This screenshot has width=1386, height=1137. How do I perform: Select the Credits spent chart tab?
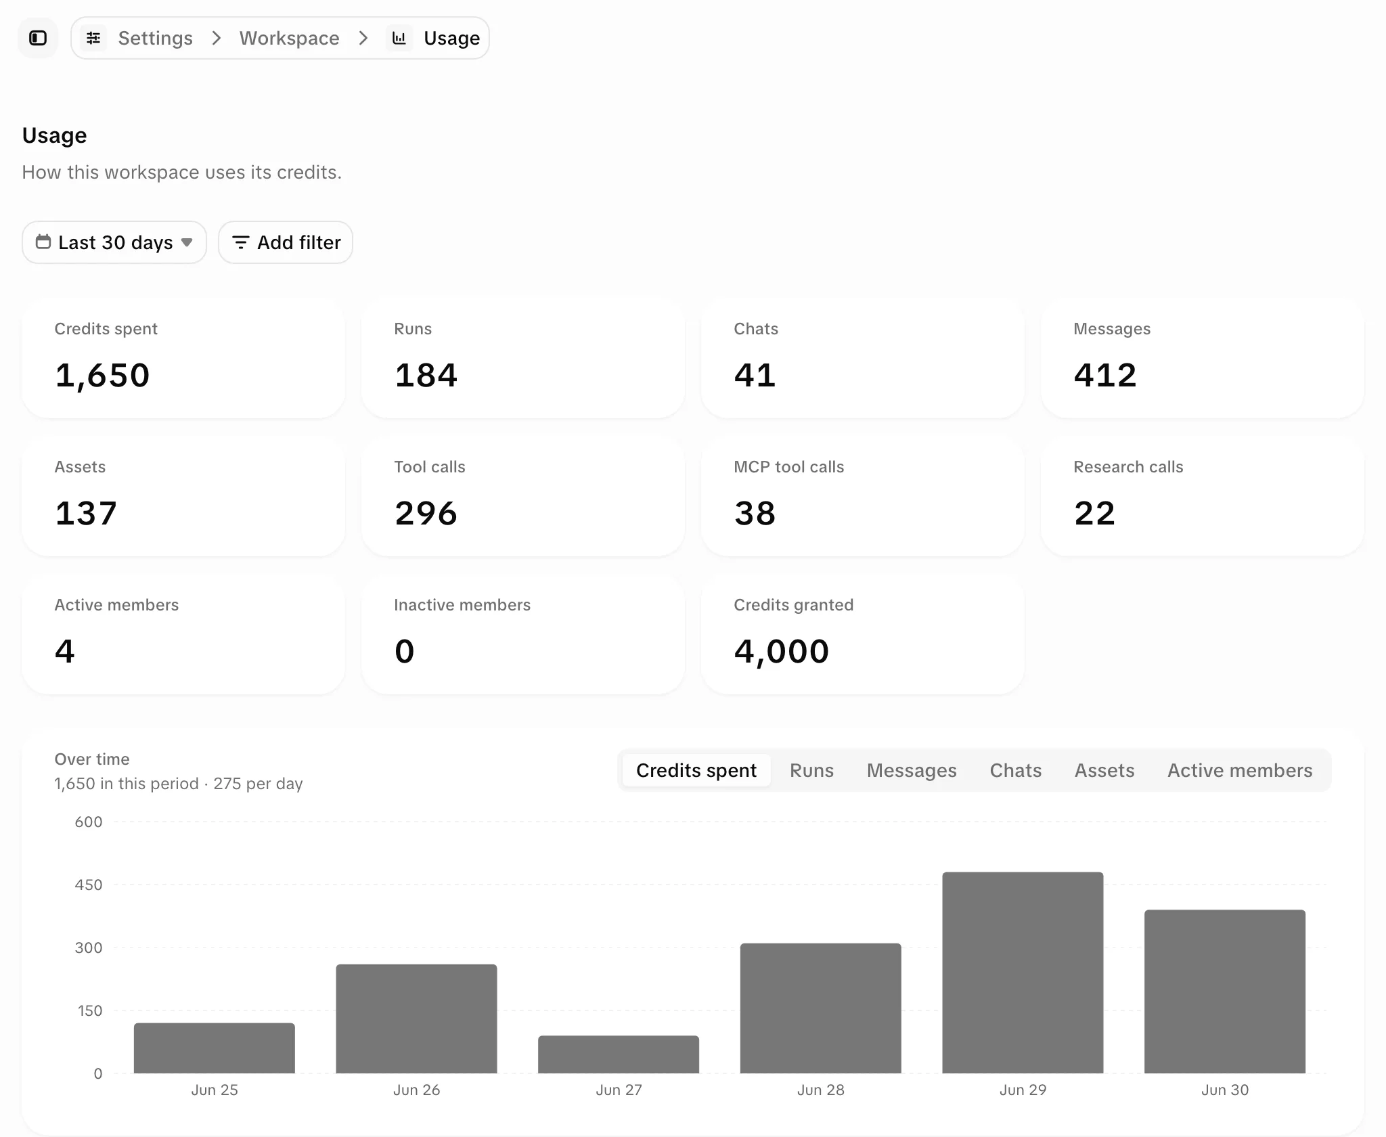pos(696,770)
